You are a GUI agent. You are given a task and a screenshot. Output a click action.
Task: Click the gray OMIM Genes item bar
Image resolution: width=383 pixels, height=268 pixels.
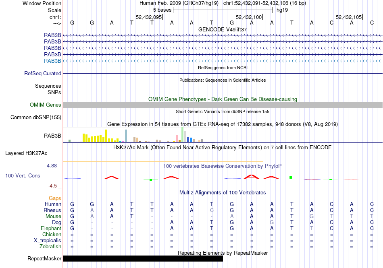tap(223, 105)
